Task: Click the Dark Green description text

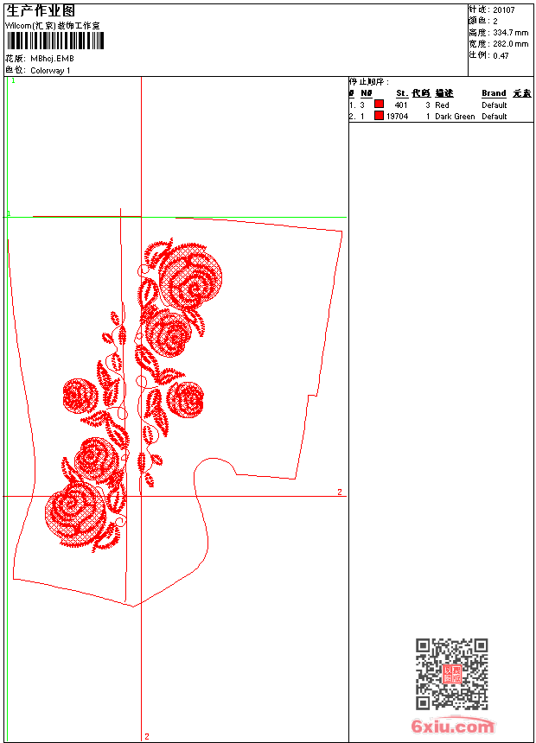Action: tap(455, 116)
